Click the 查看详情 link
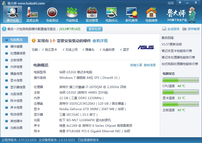Viewport: 202px width, 143px height. tap(100, 41)
